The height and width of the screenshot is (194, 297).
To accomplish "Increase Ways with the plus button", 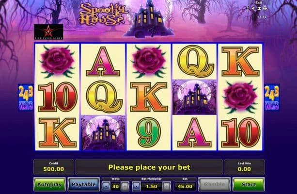I will tap(125, 186).
